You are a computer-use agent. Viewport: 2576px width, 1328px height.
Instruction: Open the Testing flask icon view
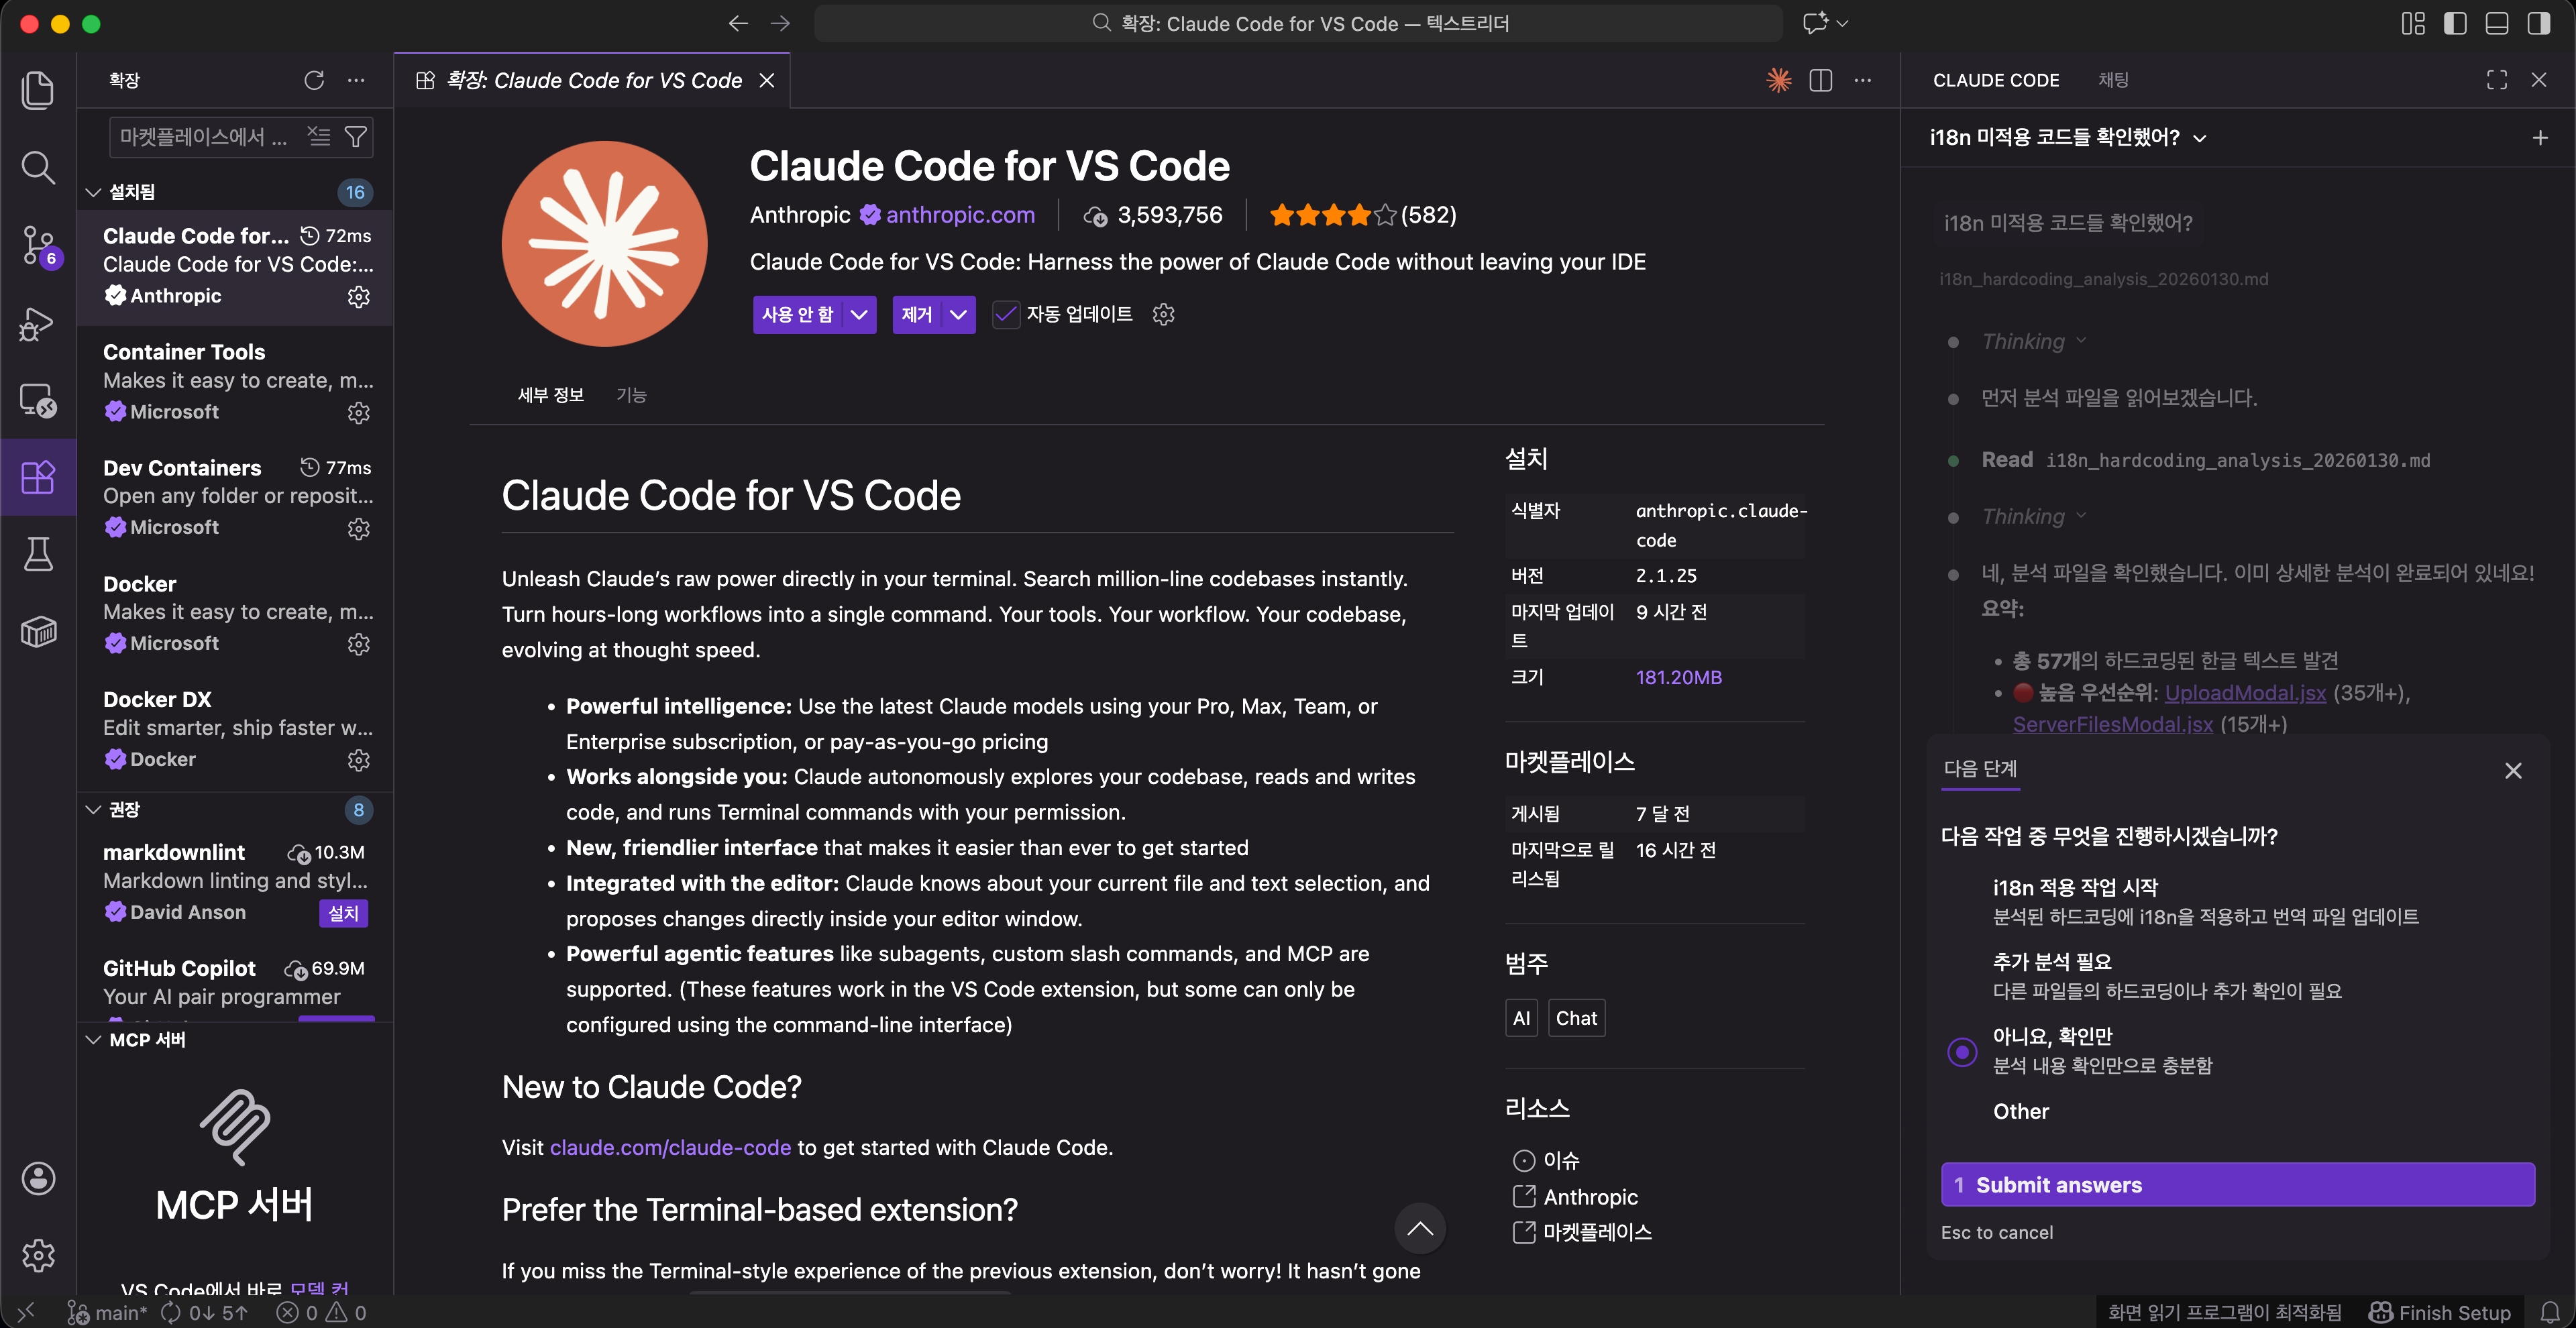pyautogui.click(x=38, y=553)
